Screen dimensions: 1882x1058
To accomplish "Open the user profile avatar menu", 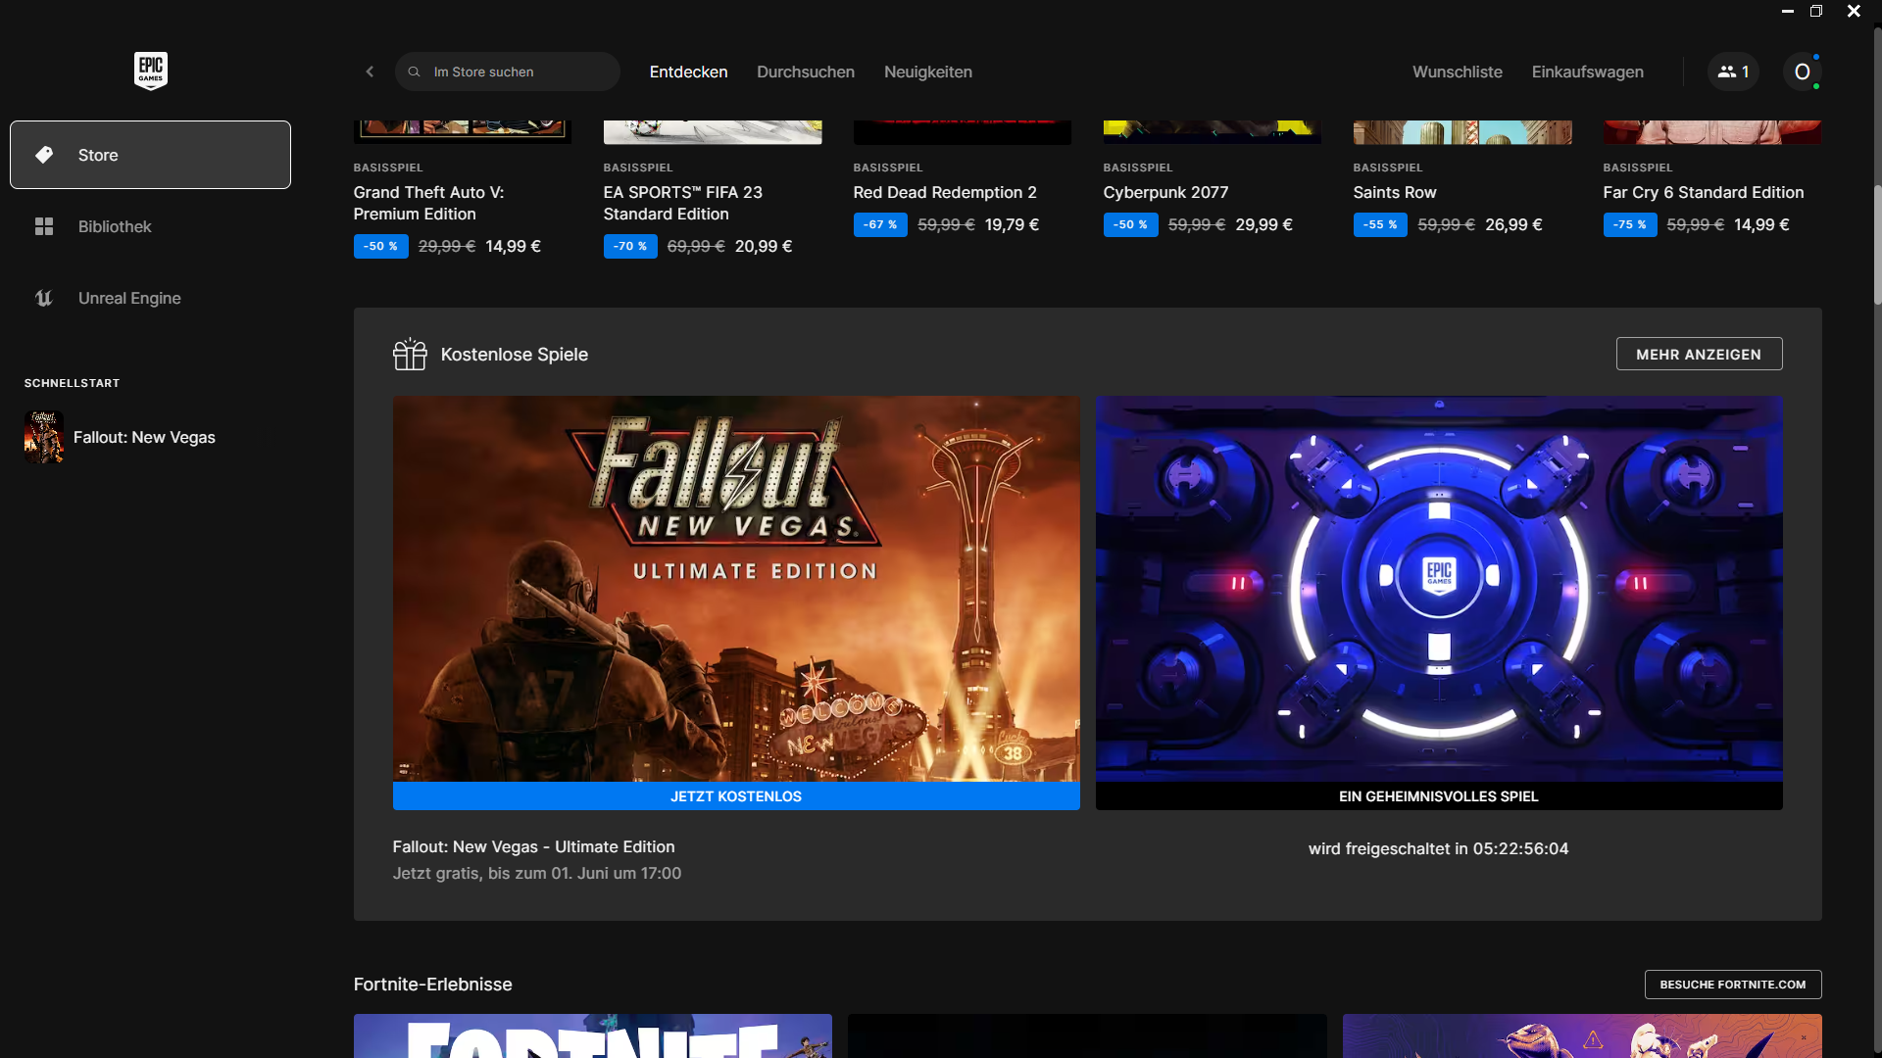I will pos(1802,72).
